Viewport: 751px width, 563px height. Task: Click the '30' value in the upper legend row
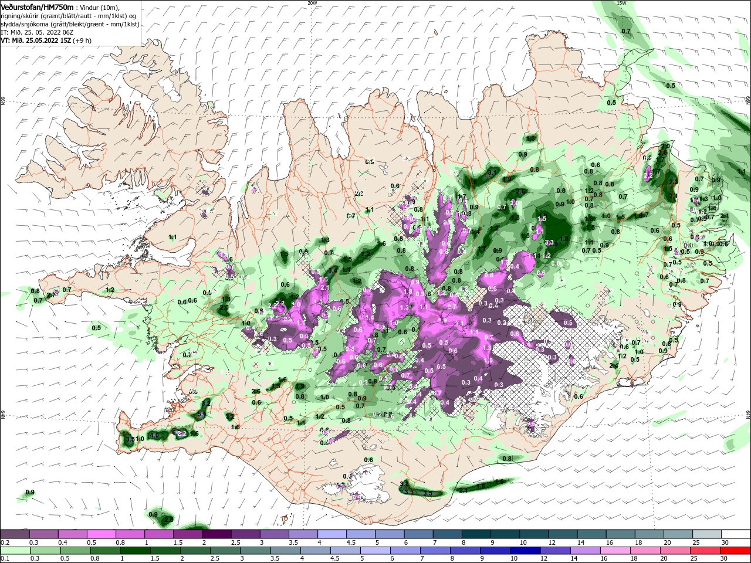(725, 542)
